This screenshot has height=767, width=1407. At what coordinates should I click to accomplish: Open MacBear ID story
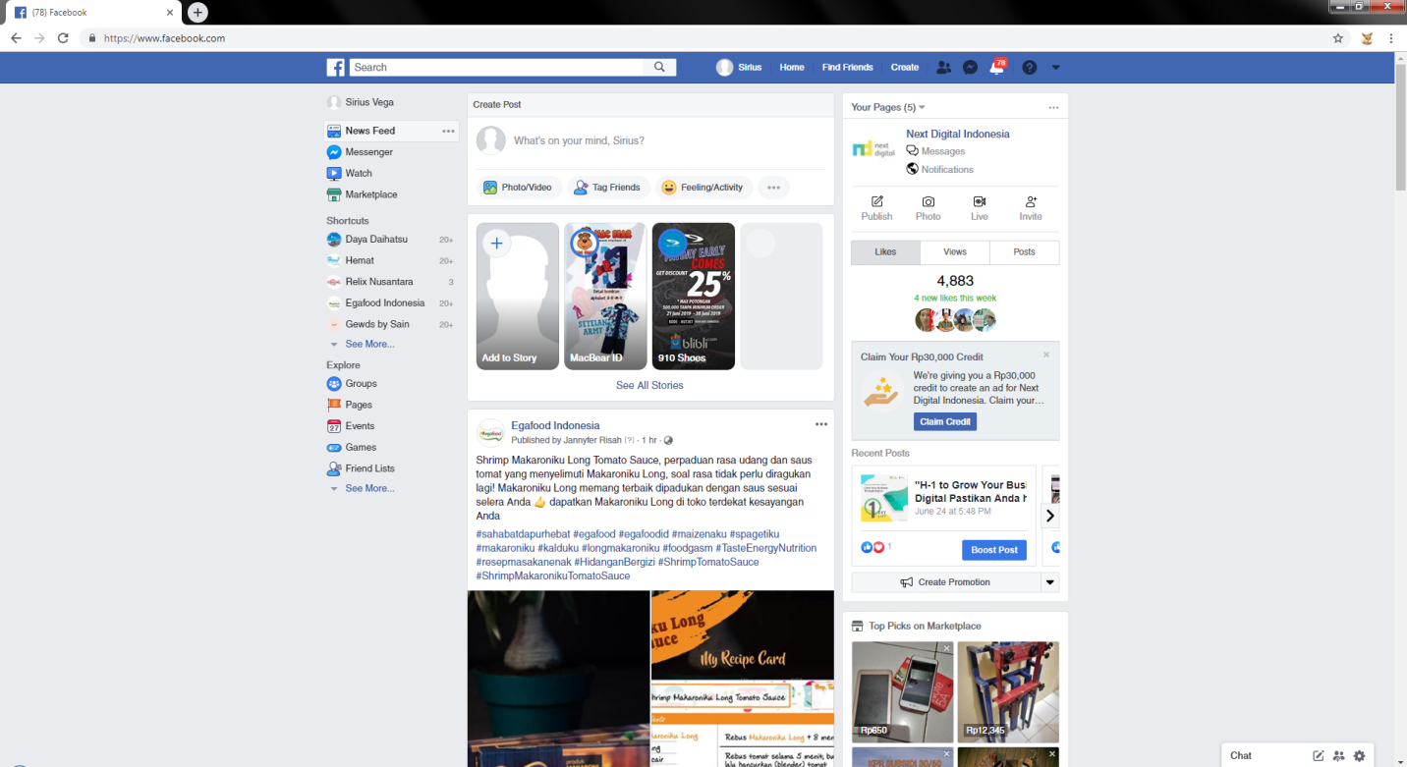click(x=605, y=297)
